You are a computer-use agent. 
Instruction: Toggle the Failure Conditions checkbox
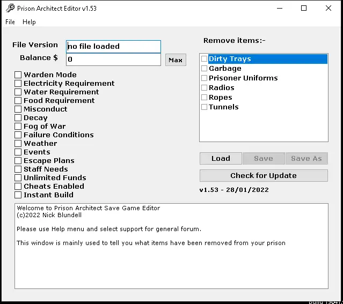[18, 135]
